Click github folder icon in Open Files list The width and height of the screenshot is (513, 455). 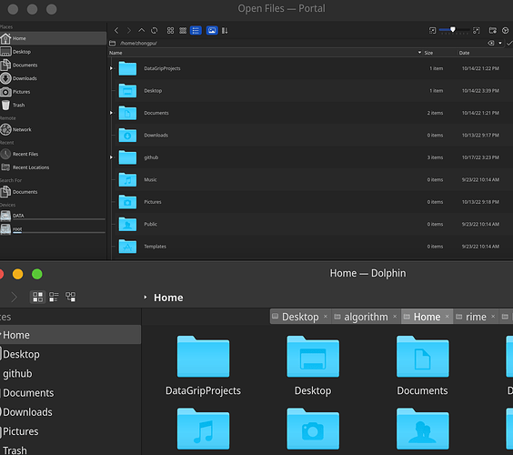point(127,157)
